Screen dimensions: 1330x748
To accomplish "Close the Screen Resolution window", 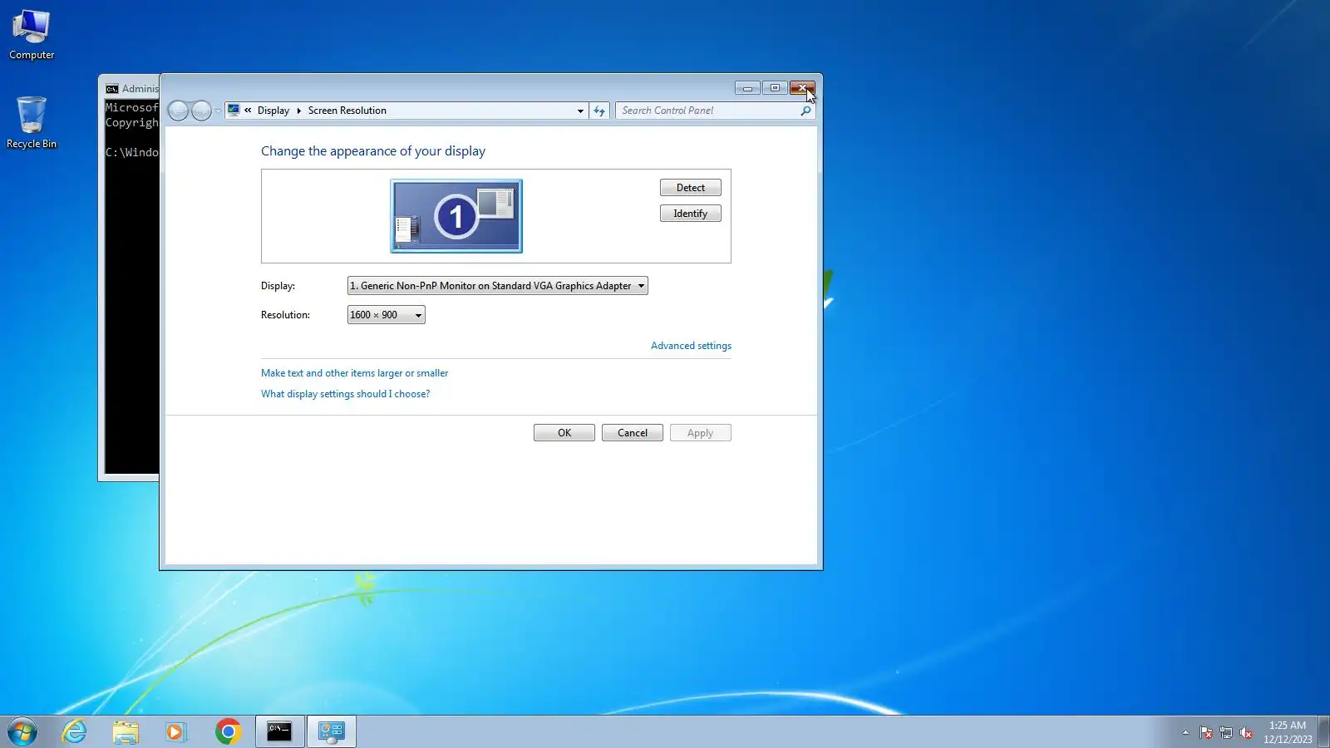I will click(802, 88).
